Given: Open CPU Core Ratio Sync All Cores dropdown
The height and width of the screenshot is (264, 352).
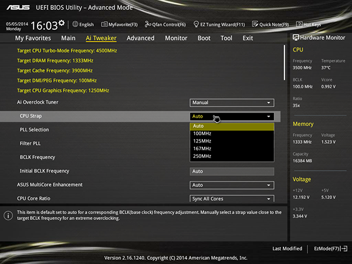Looking at the screenshot, I should (x=232, y=199).
